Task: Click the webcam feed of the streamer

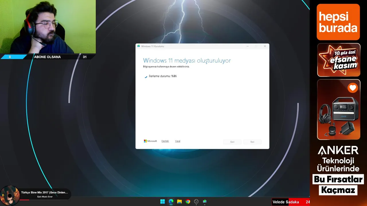Action: pos(48,27)
